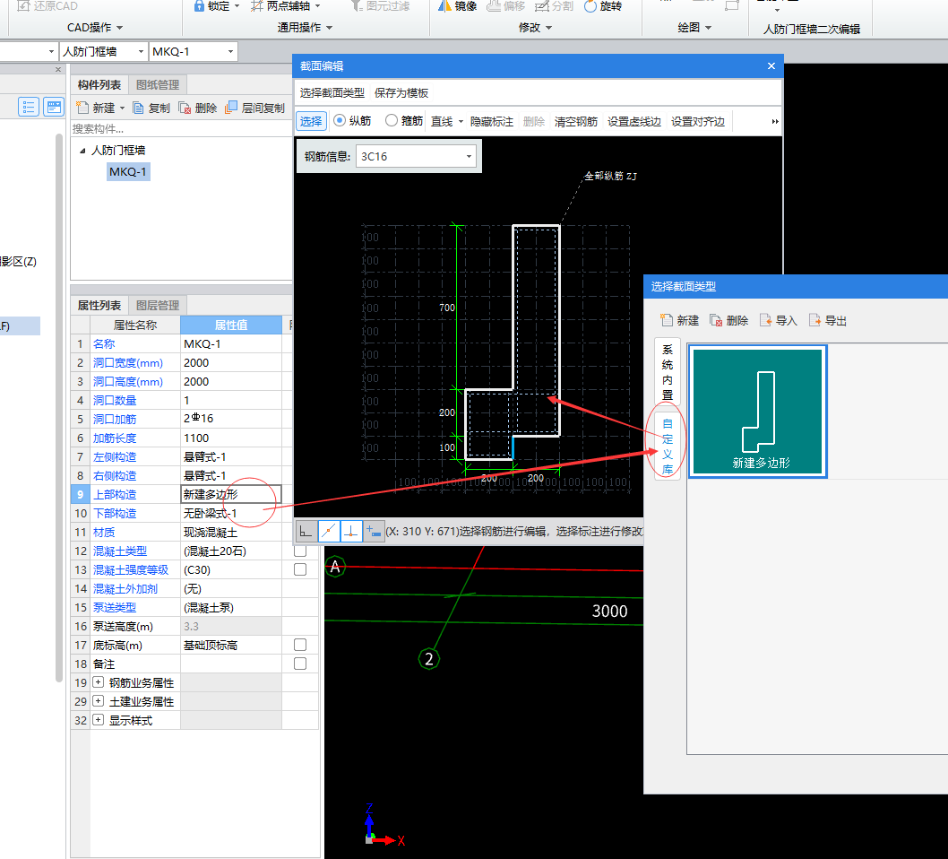Check the box for 混凝土类型 row
The image size is (948, 859).
(300, 551)
